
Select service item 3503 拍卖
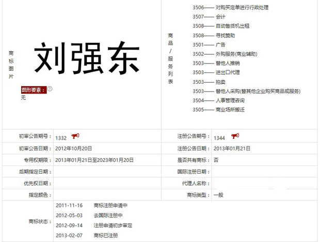[x=209, y=82]
